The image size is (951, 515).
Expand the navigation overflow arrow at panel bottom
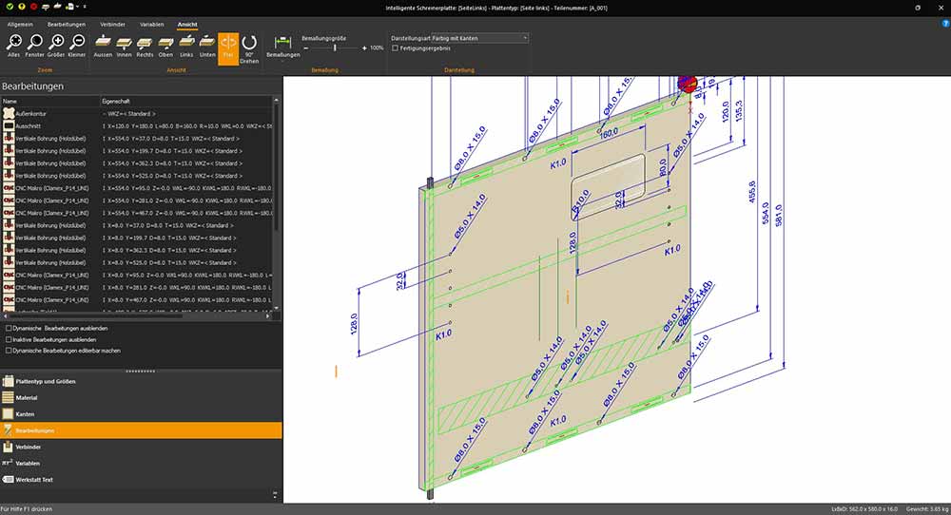point(275,495)
